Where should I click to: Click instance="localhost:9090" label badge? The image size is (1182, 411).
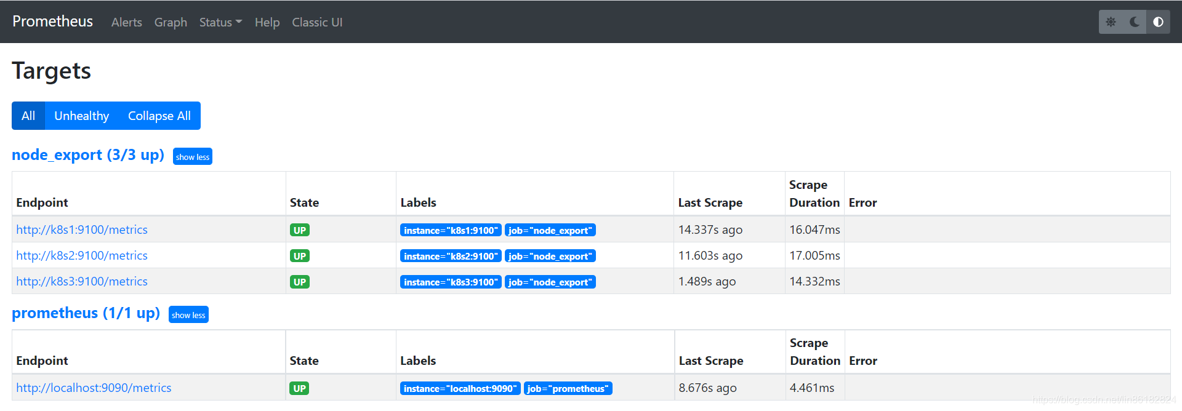click(460, 388)
